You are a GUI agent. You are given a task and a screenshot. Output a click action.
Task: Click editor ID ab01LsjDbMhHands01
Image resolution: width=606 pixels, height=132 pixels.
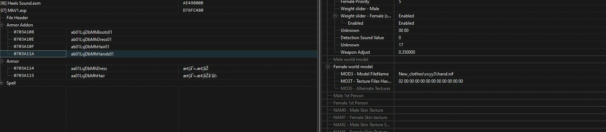(x=92, y=54)
